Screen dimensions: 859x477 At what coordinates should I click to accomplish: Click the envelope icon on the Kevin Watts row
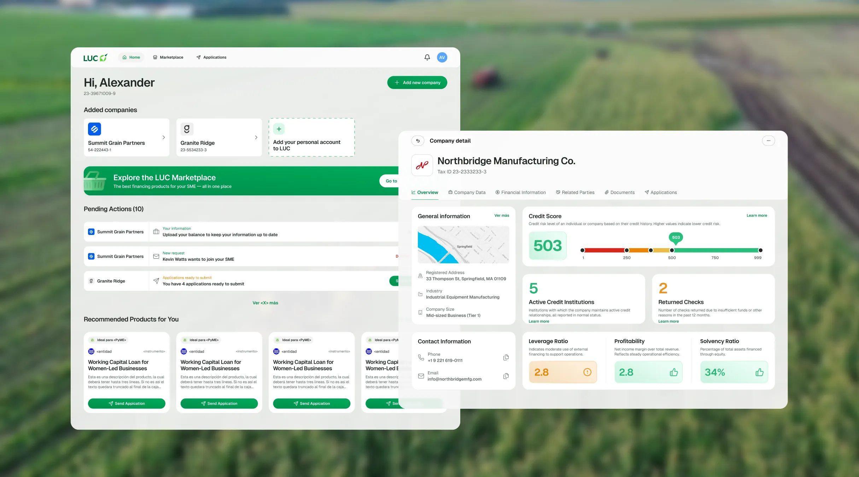click(156, 257)
